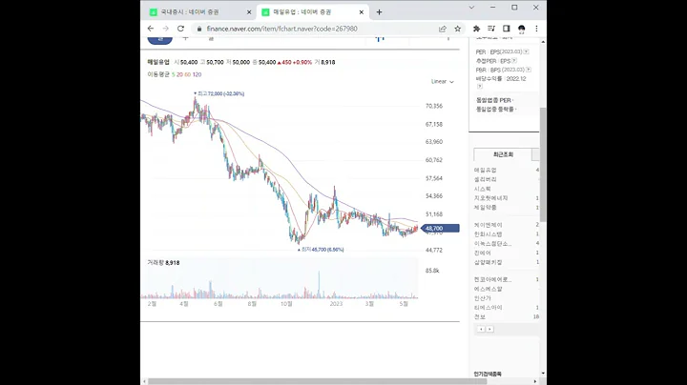Viewport: 687px width, 385px height.
Task: Click the help icon next to PBR BPS
Action: [529, 70]
